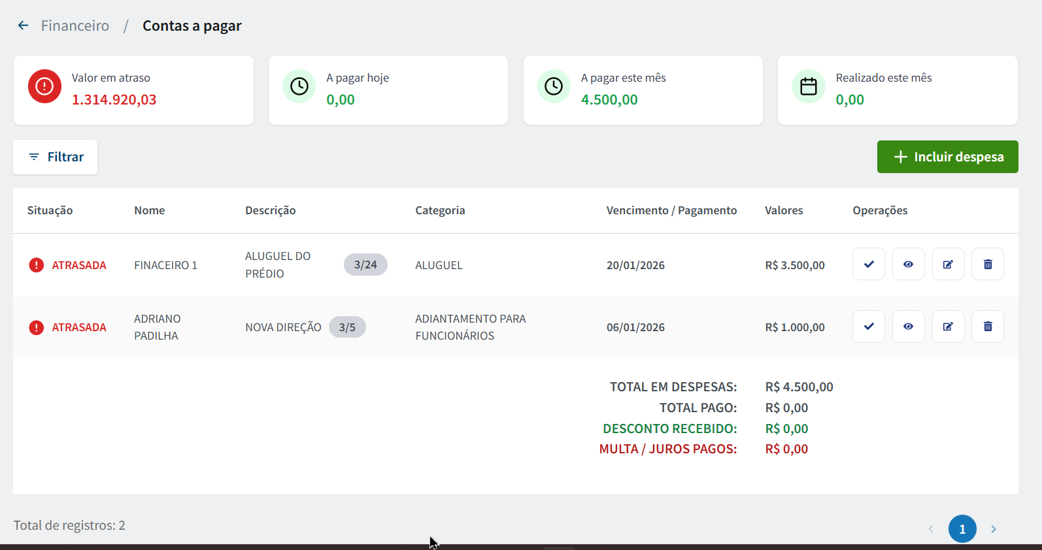Delete the ADRIANO PADILHA expense
Image resolution: width=1042 pixels, height=550 pixels.
click(988, 327)
